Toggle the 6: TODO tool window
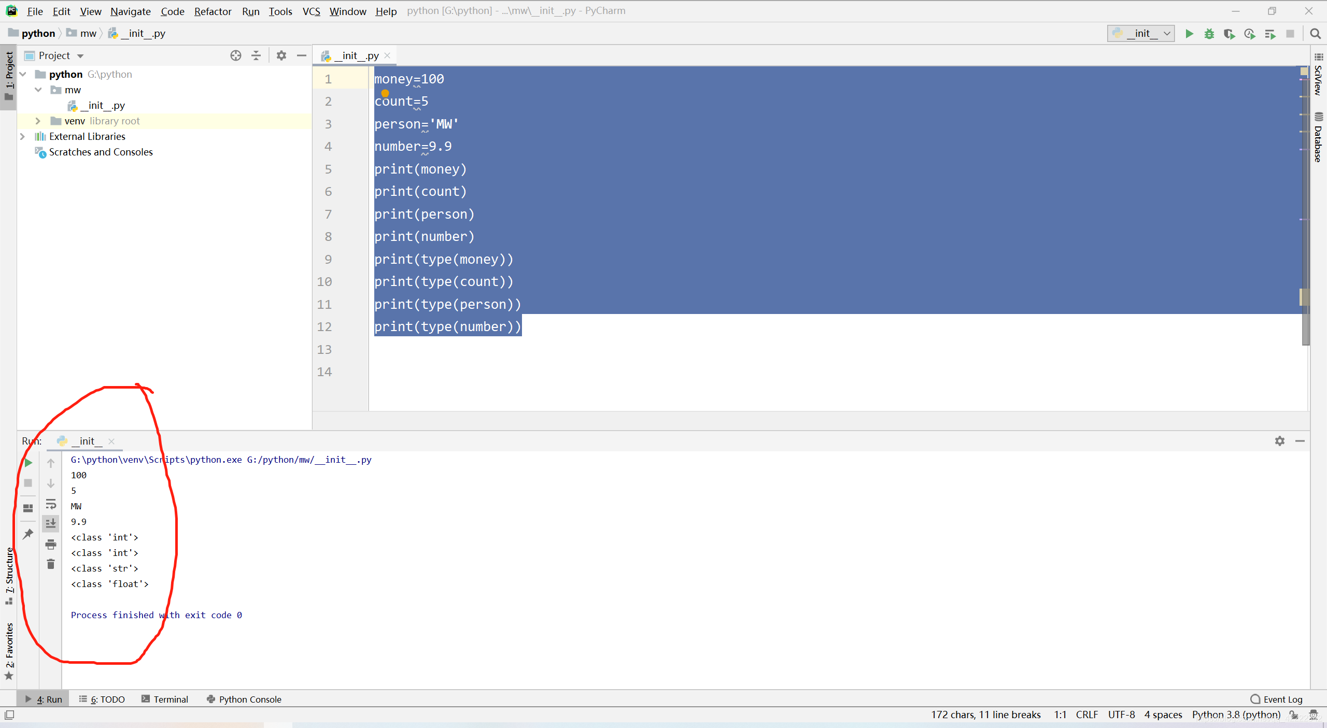1327x728 pixels. pos(102,700)
